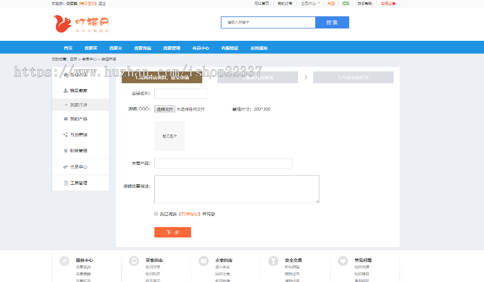This screenshot has width=484, height=282.
Task: Click the 卖家指南 footer heading
Action: 224,261
